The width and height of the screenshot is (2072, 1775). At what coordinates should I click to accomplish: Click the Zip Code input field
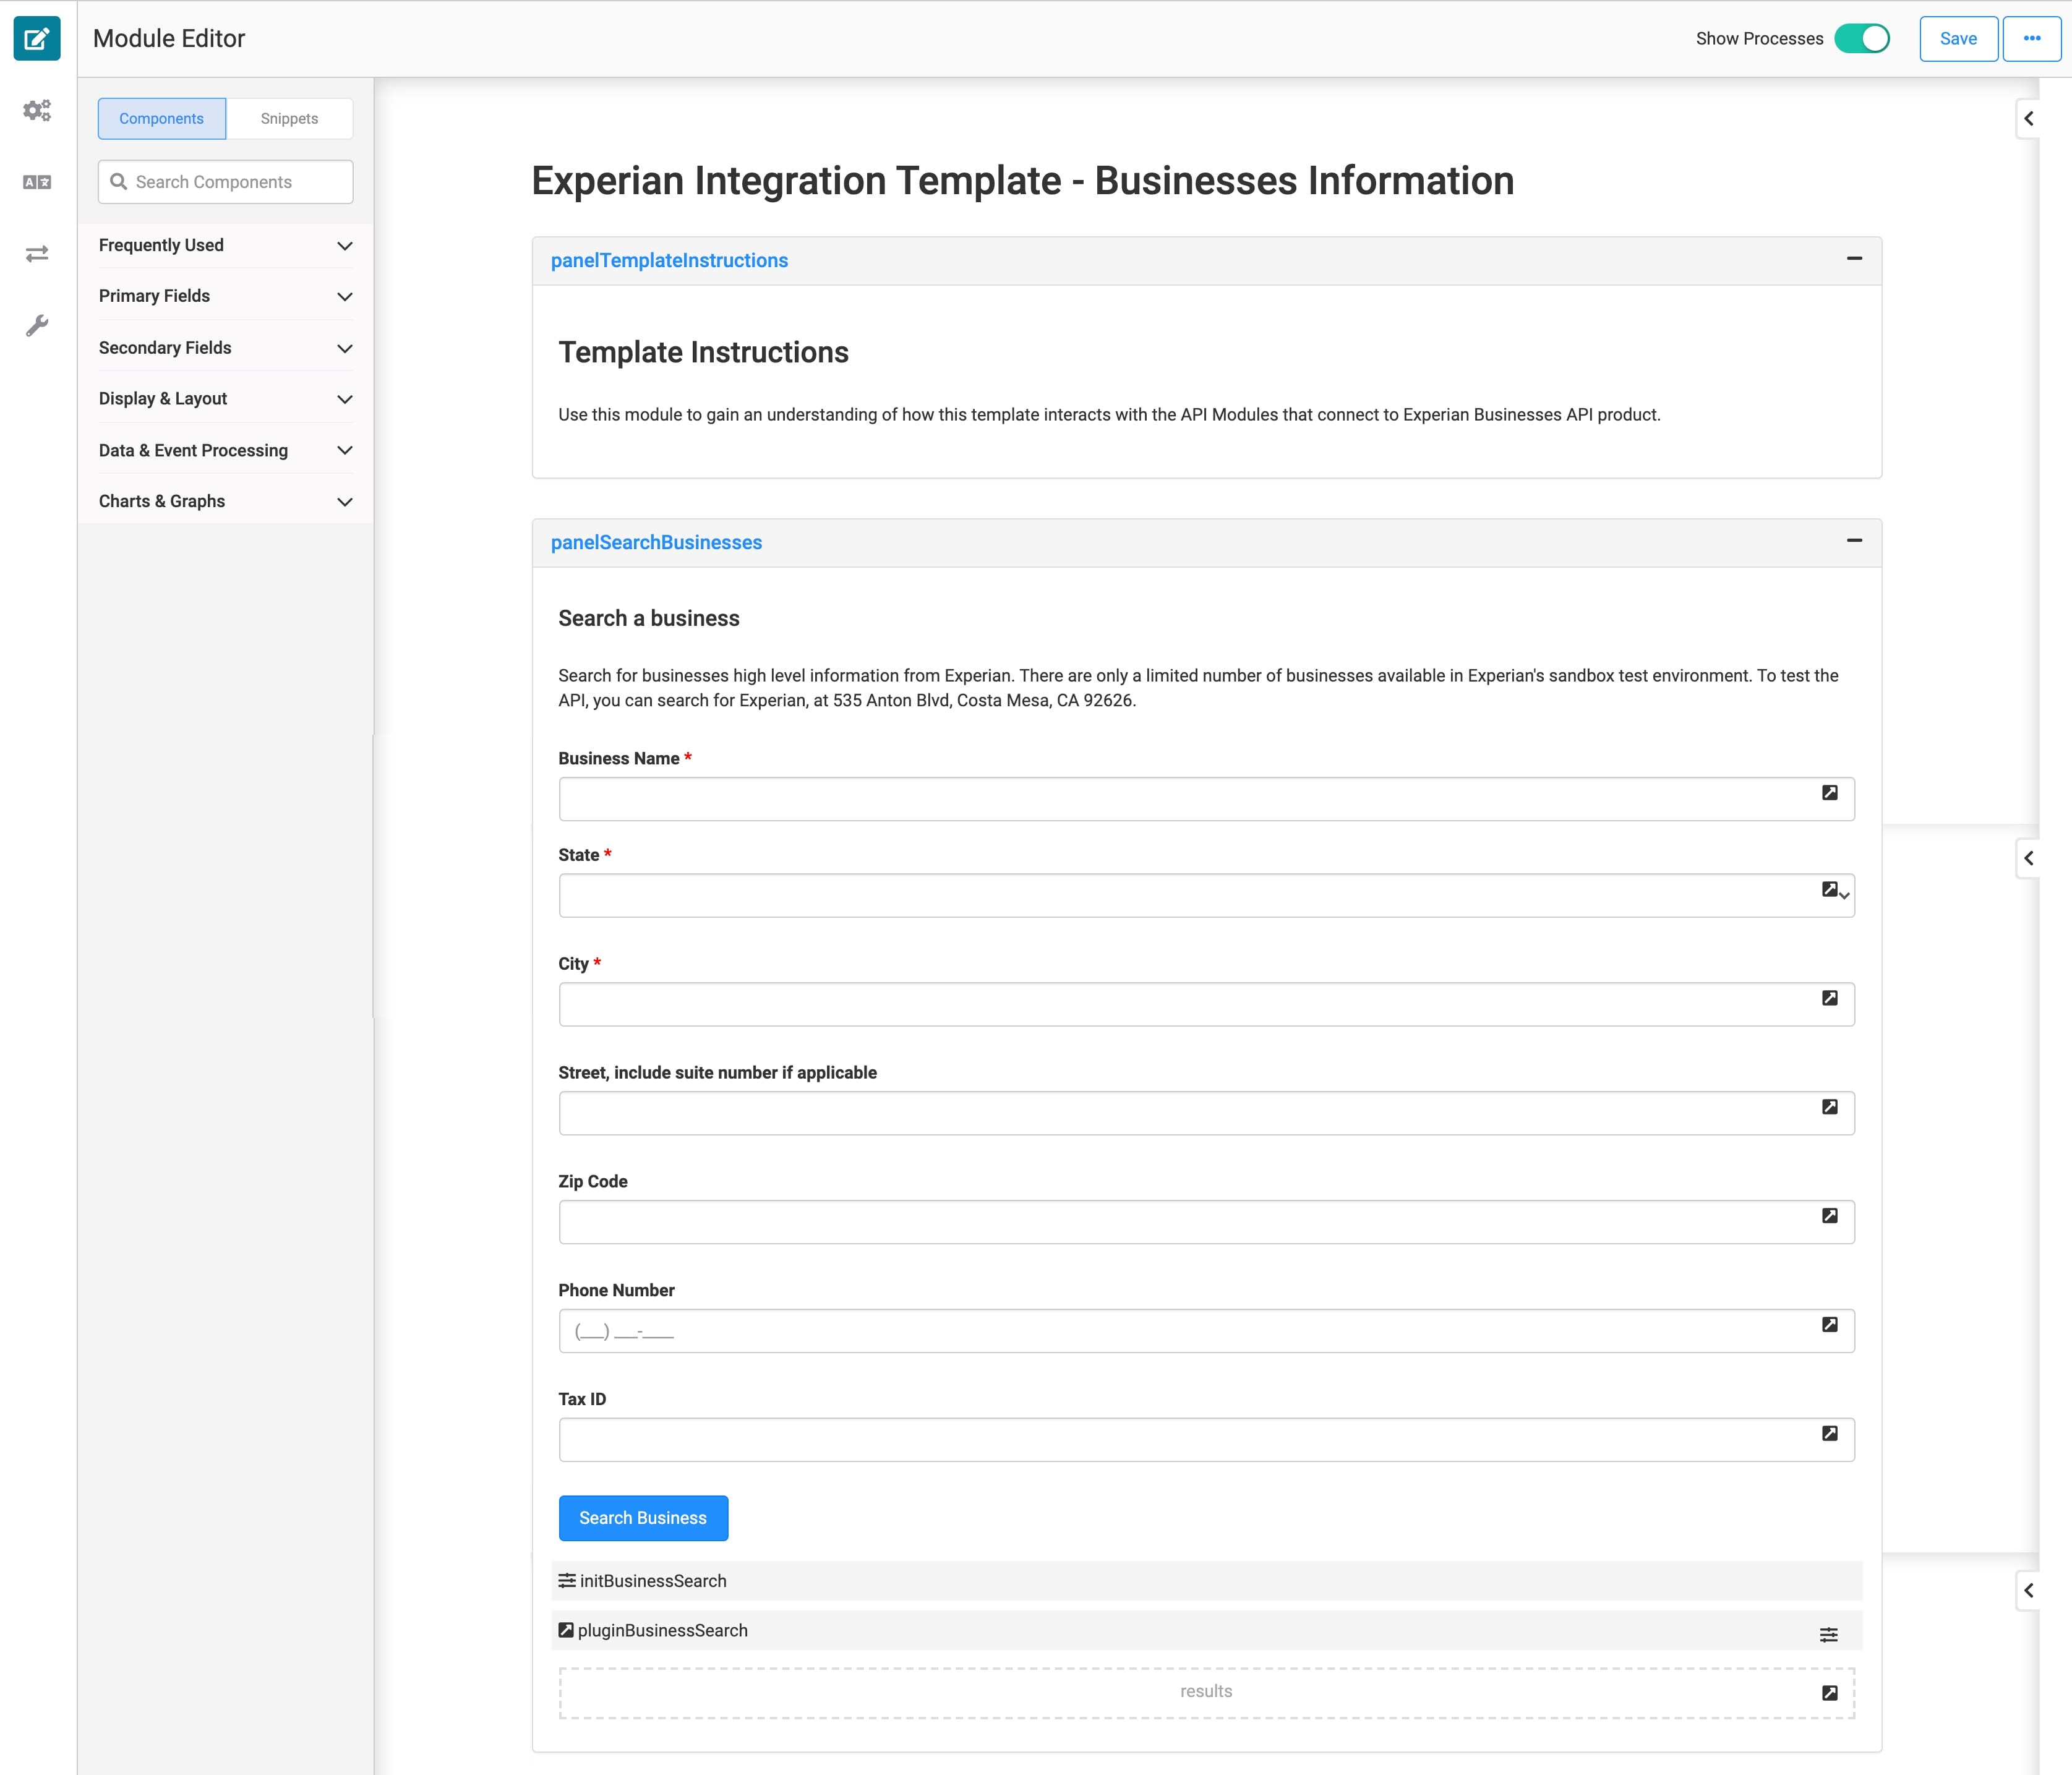tap(1206, 1222)
